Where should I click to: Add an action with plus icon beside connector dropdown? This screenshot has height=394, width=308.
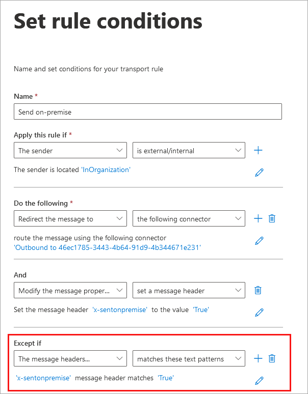258,218
